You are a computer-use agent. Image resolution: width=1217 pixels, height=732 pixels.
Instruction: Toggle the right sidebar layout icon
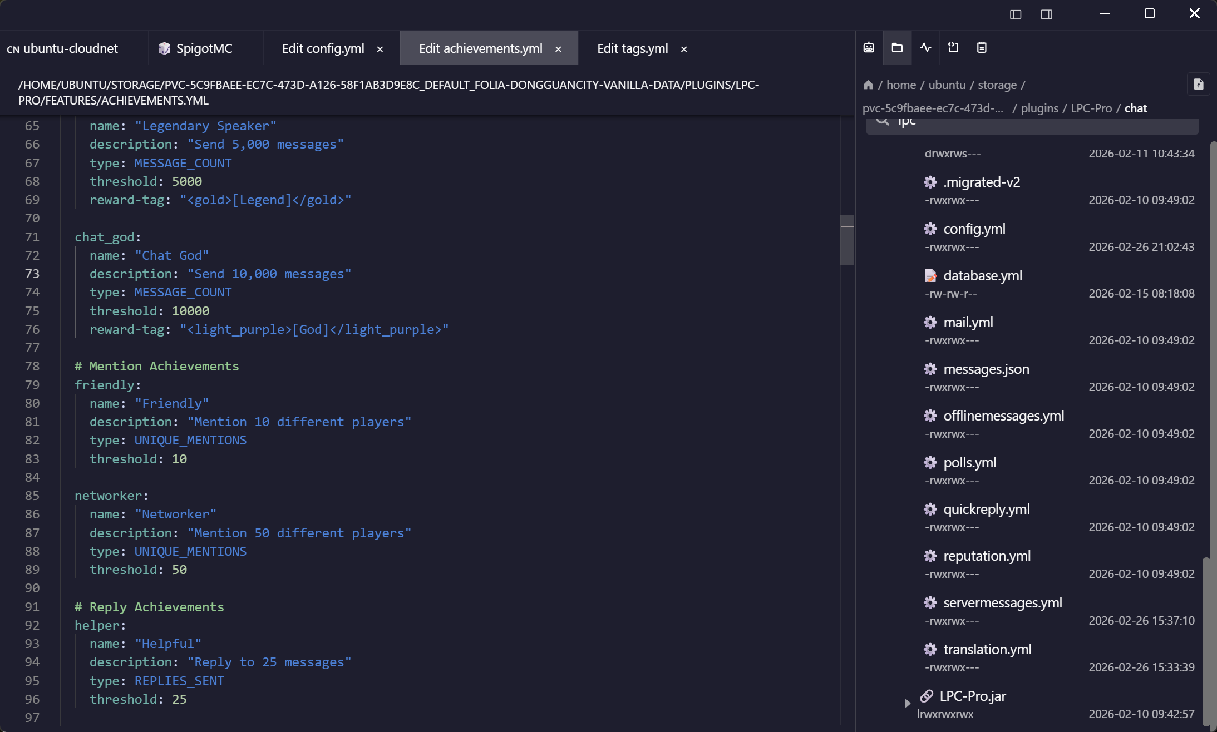click(x=1047, y=14)
